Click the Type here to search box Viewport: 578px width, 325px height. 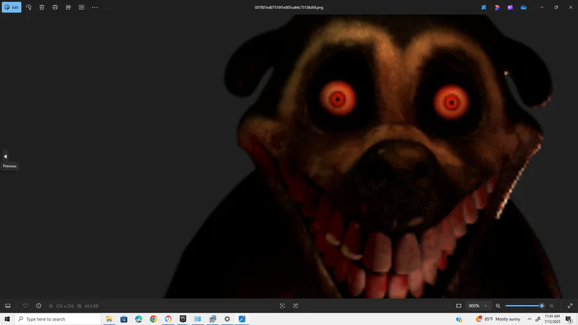(58, 319)
